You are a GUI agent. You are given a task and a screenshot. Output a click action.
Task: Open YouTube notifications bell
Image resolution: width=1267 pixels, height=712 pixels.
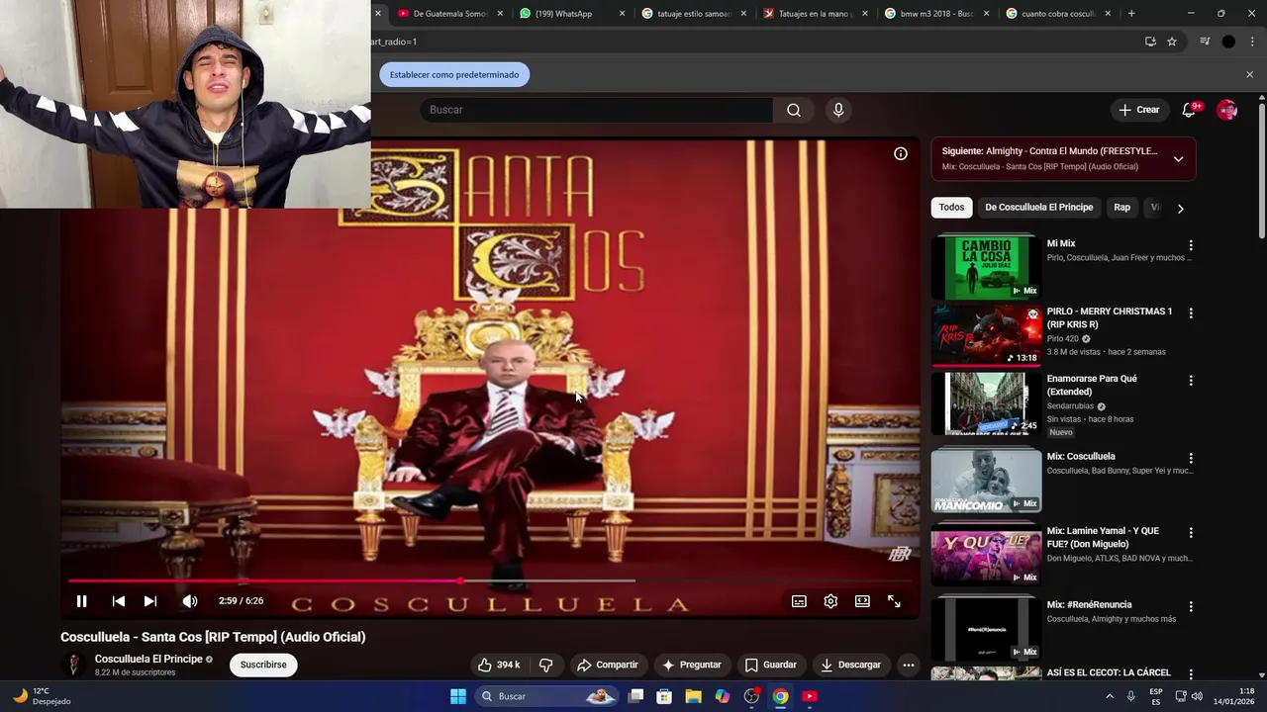(x=1190, y=110)
